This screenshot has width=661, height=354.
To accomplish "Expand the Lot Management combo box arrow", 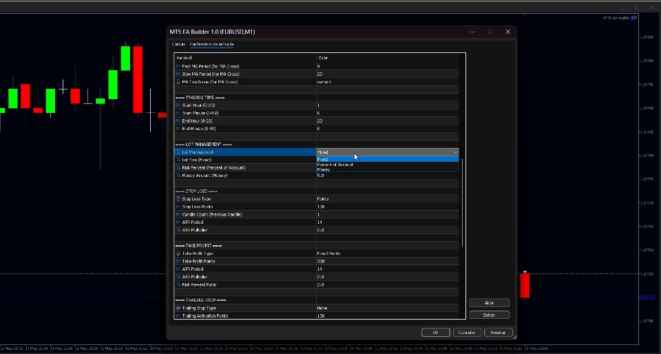I will [x=455, y=153].
